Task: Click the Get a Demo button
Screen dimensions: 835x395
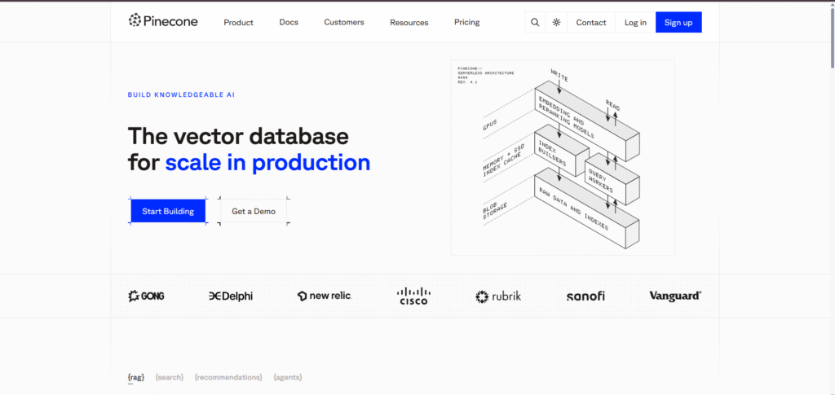Action: coord(254,211)
